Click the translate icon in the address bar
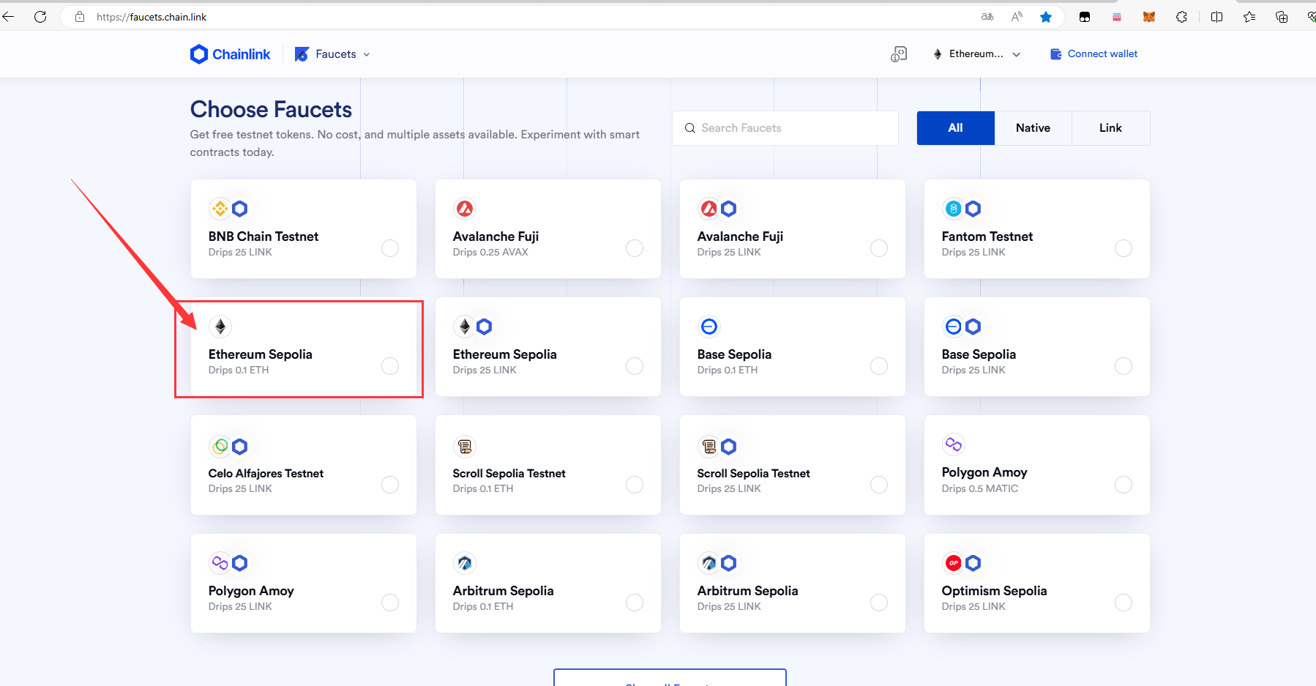The width and height of the screenshot is (1316, 686). pos(987,17)
